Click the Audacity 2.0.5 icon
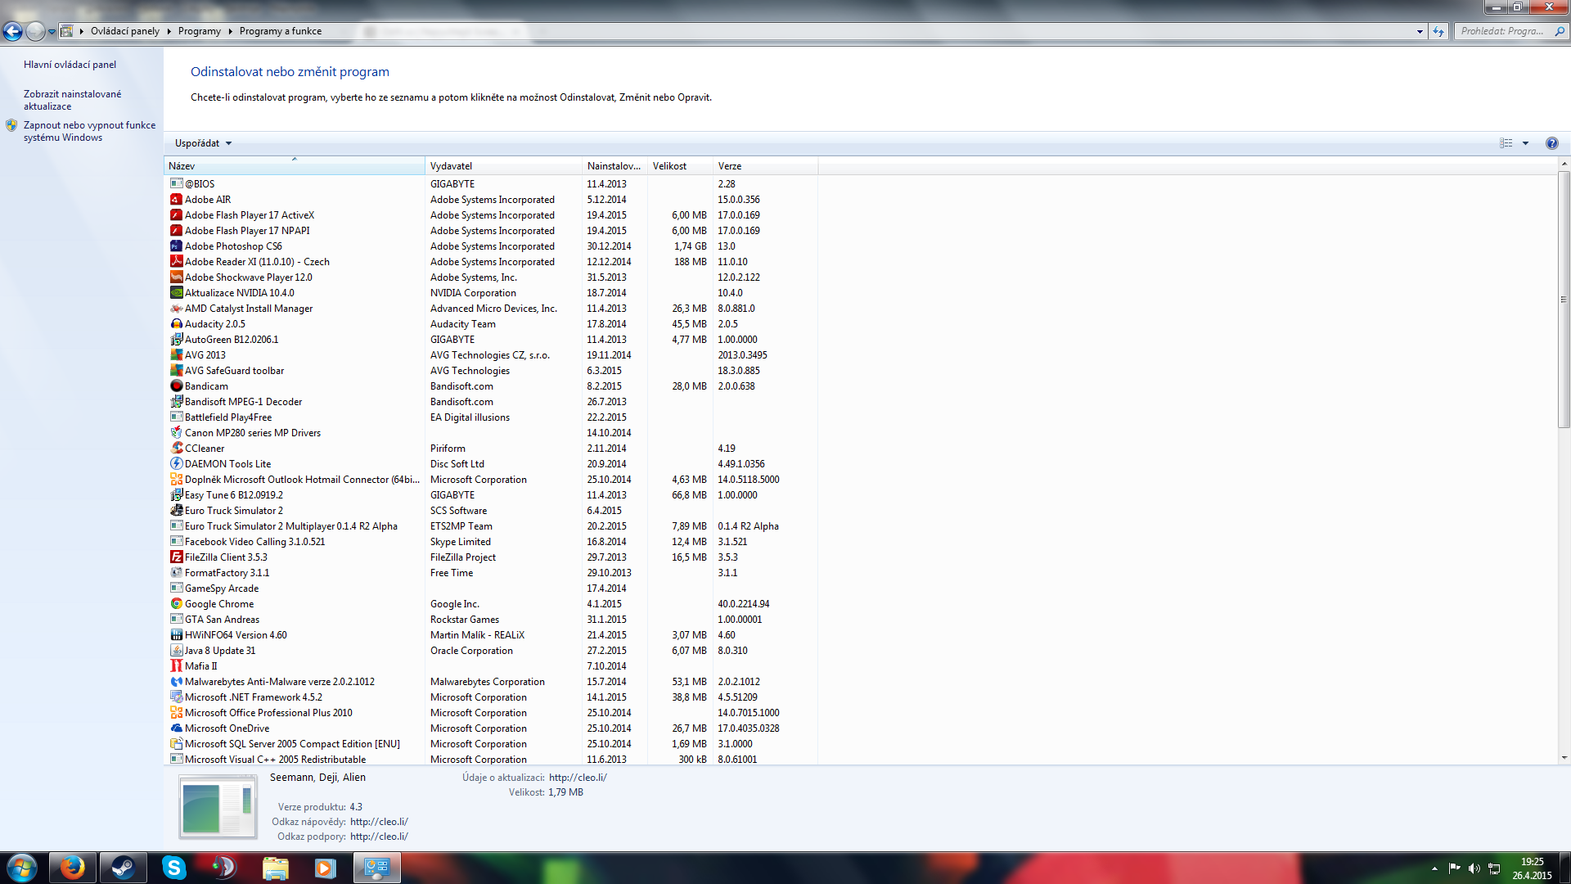 [x=176, y=324]
